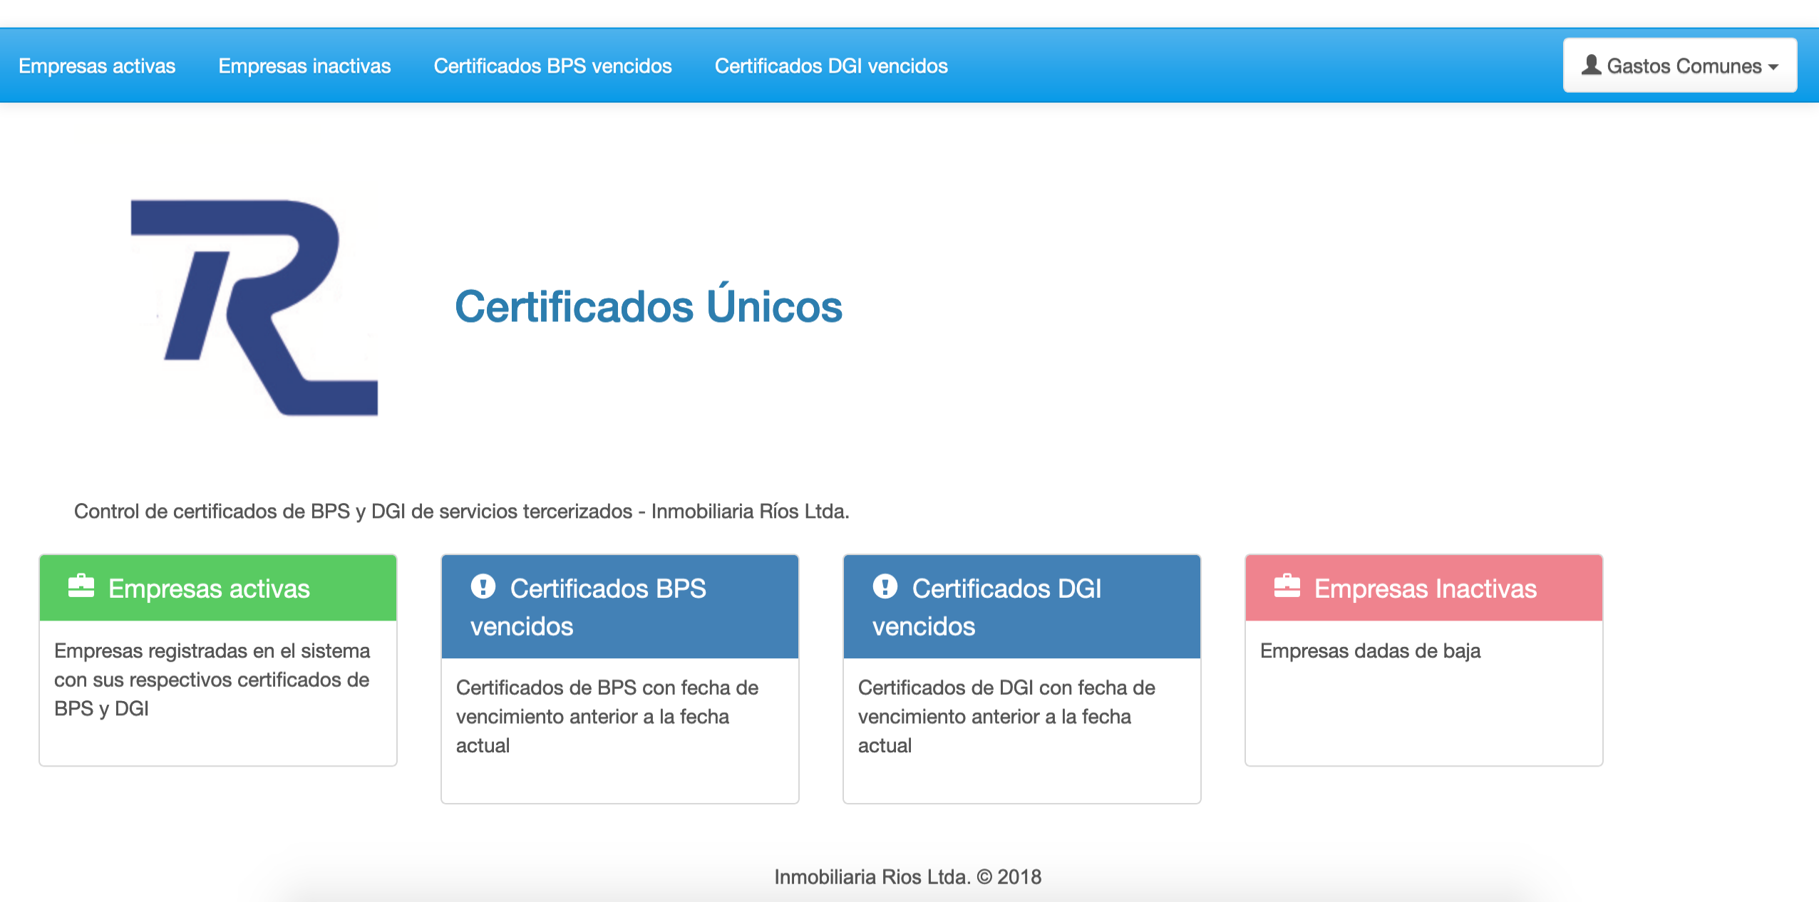Viewport: 1819px width, 902px height.
Task: Select Certificados DGI vencidos navbar item
Action: point(831,66)
